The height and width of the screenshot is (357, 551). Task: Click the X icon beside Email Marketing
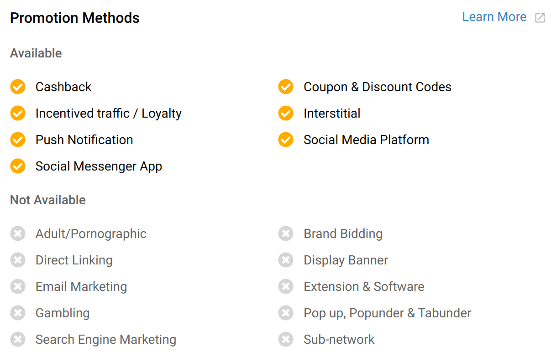click(18, 287)
